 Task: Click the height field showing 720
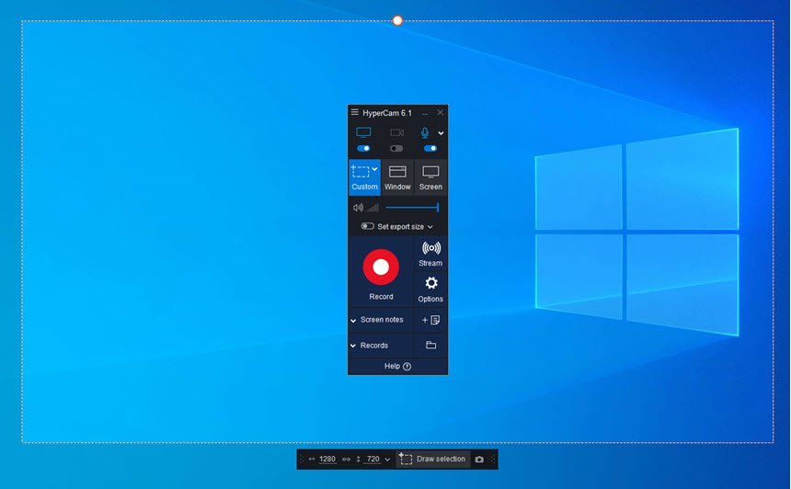pos(373,459)
